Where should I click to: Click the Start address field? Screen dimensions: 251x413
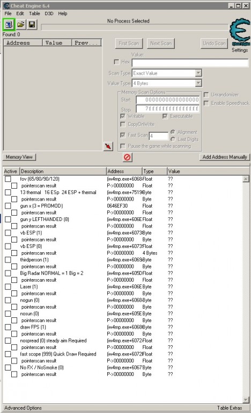tap(168, 100)
